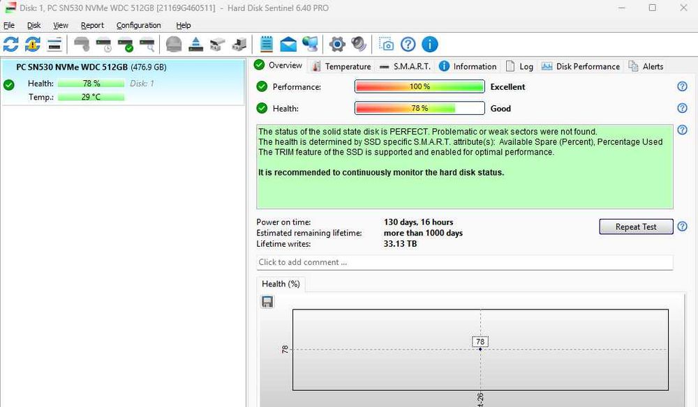This screenshot has width=698, height=407.
Task: Click the help icon beside Health row
Action: click(682, 108)
